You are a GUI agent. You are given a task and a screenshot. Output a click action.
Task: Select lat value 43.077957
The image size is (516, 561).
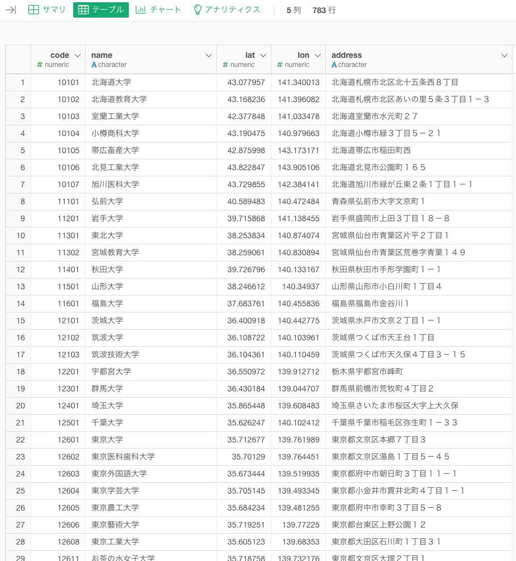[x=244, y=82]
